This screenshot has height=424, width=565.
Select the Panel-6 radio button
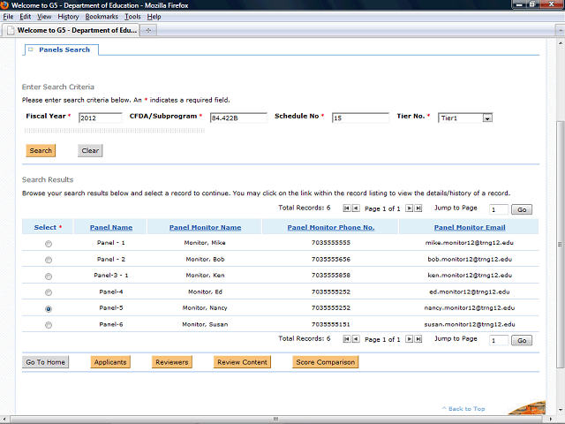pos(48,325)
